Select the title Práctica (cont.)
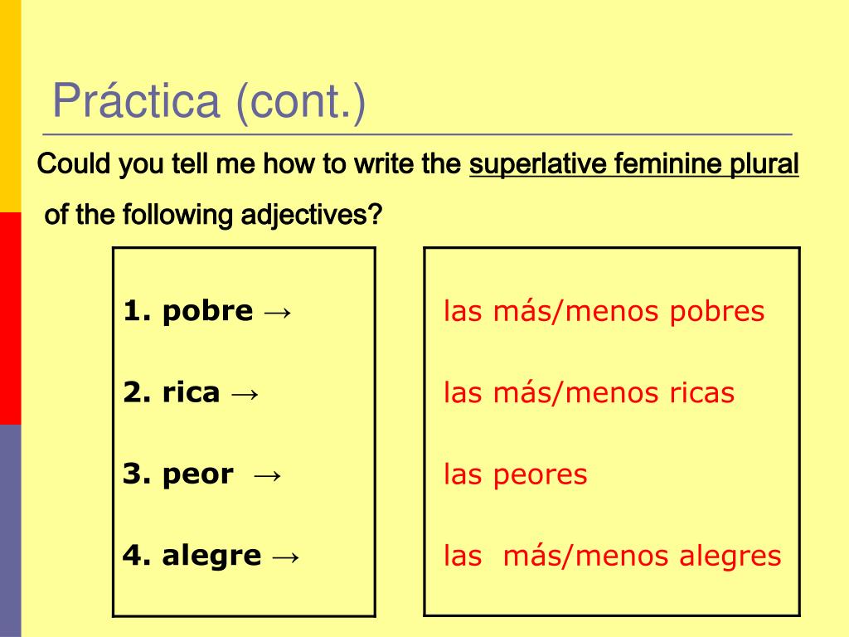 pos(209,100)
